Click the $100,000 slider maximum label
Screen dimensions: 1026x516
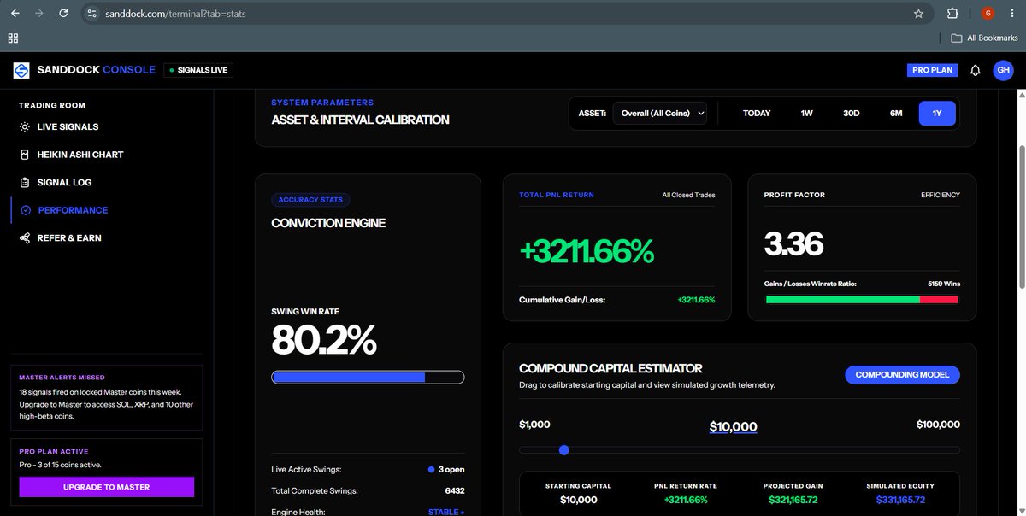pyautogui.click(x=938, y=425)
